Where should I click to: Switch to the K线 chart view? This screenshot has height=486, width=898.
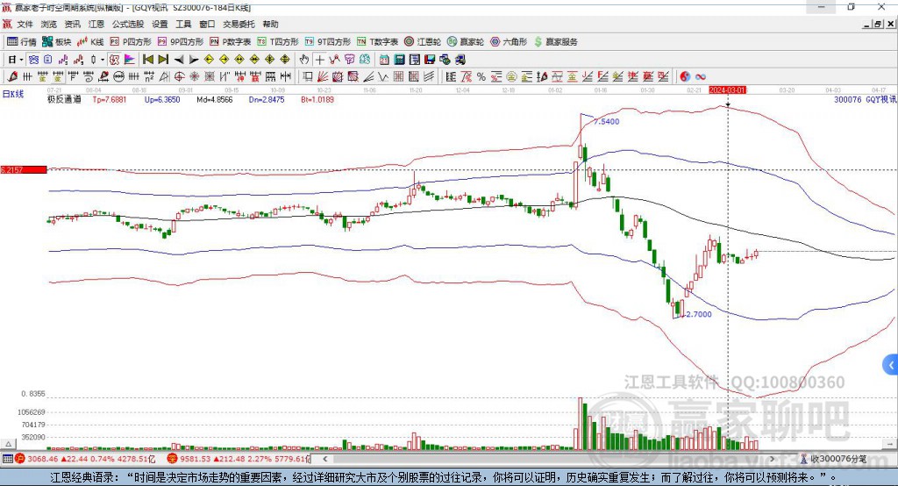(90, 42)
